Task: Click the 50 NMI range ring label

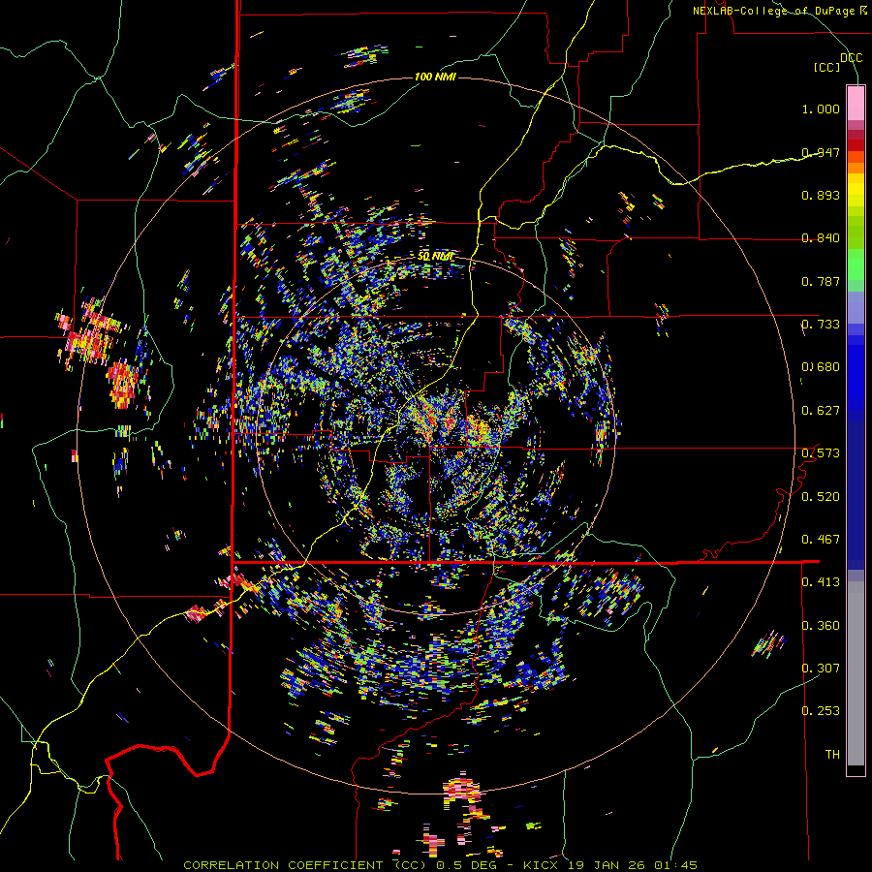Action: tap(435, 257)
